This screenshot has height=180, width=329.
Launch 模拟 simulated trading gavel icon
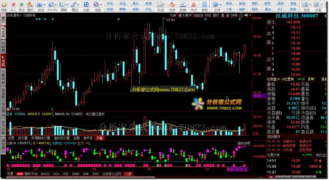tap(30, 4)
